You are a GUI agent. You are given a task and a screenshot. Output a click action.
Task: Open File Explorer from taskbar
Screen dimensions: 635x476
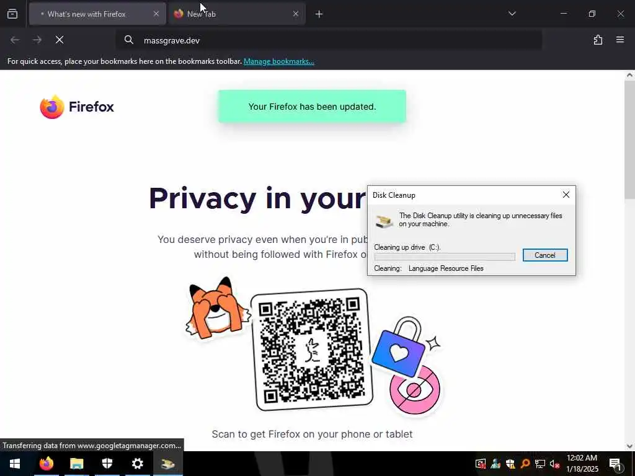[76, 464]
